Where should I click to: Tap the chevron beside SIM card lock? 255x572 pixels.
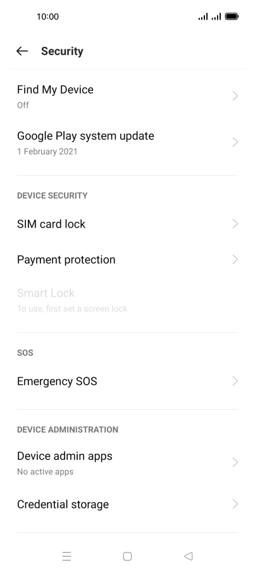coord(235,224)
